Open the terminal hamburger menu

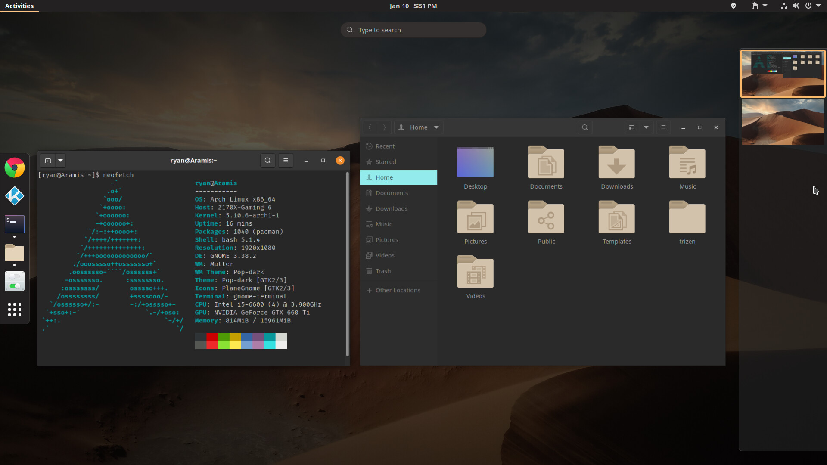tap(286, 160)
